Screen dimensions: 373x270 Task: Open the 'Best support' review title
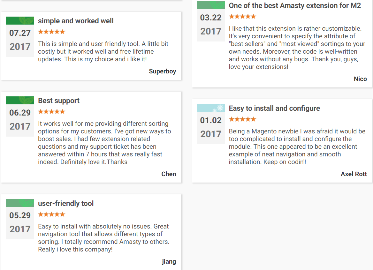pyautogui.click(x=59, y=101)
